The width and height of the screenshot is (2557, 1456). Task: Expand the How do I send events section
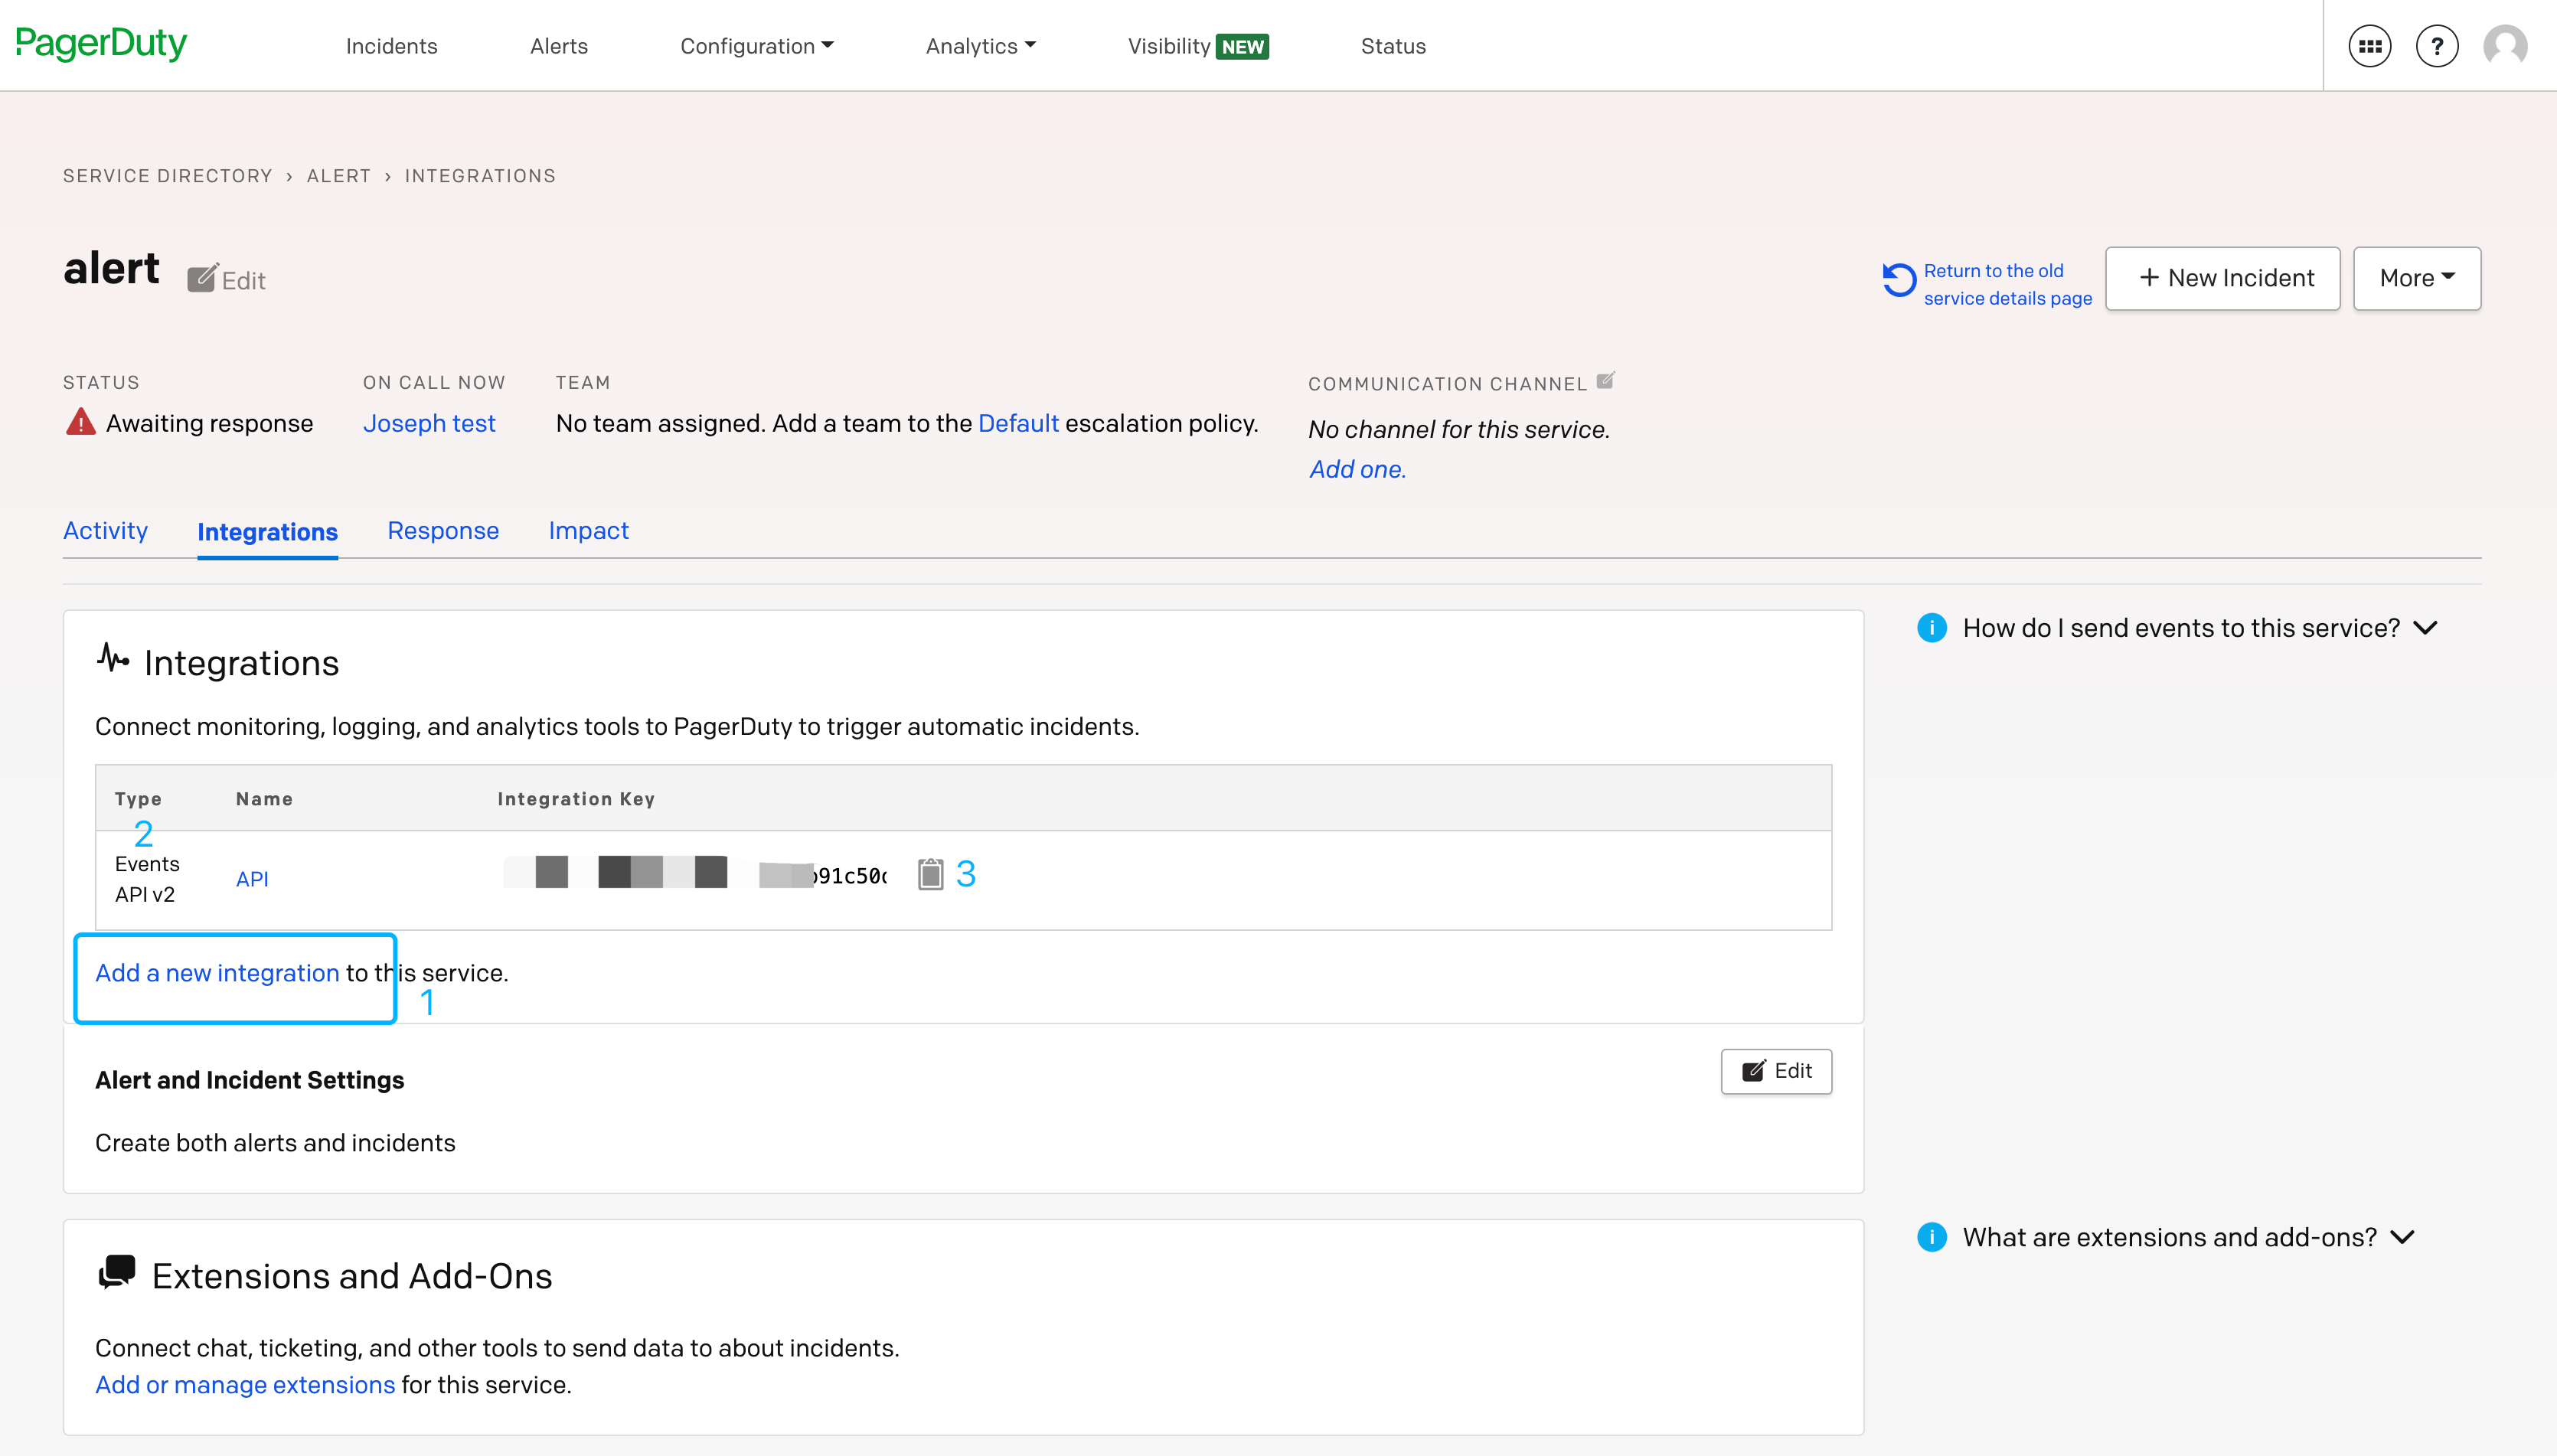[2427, 628]
